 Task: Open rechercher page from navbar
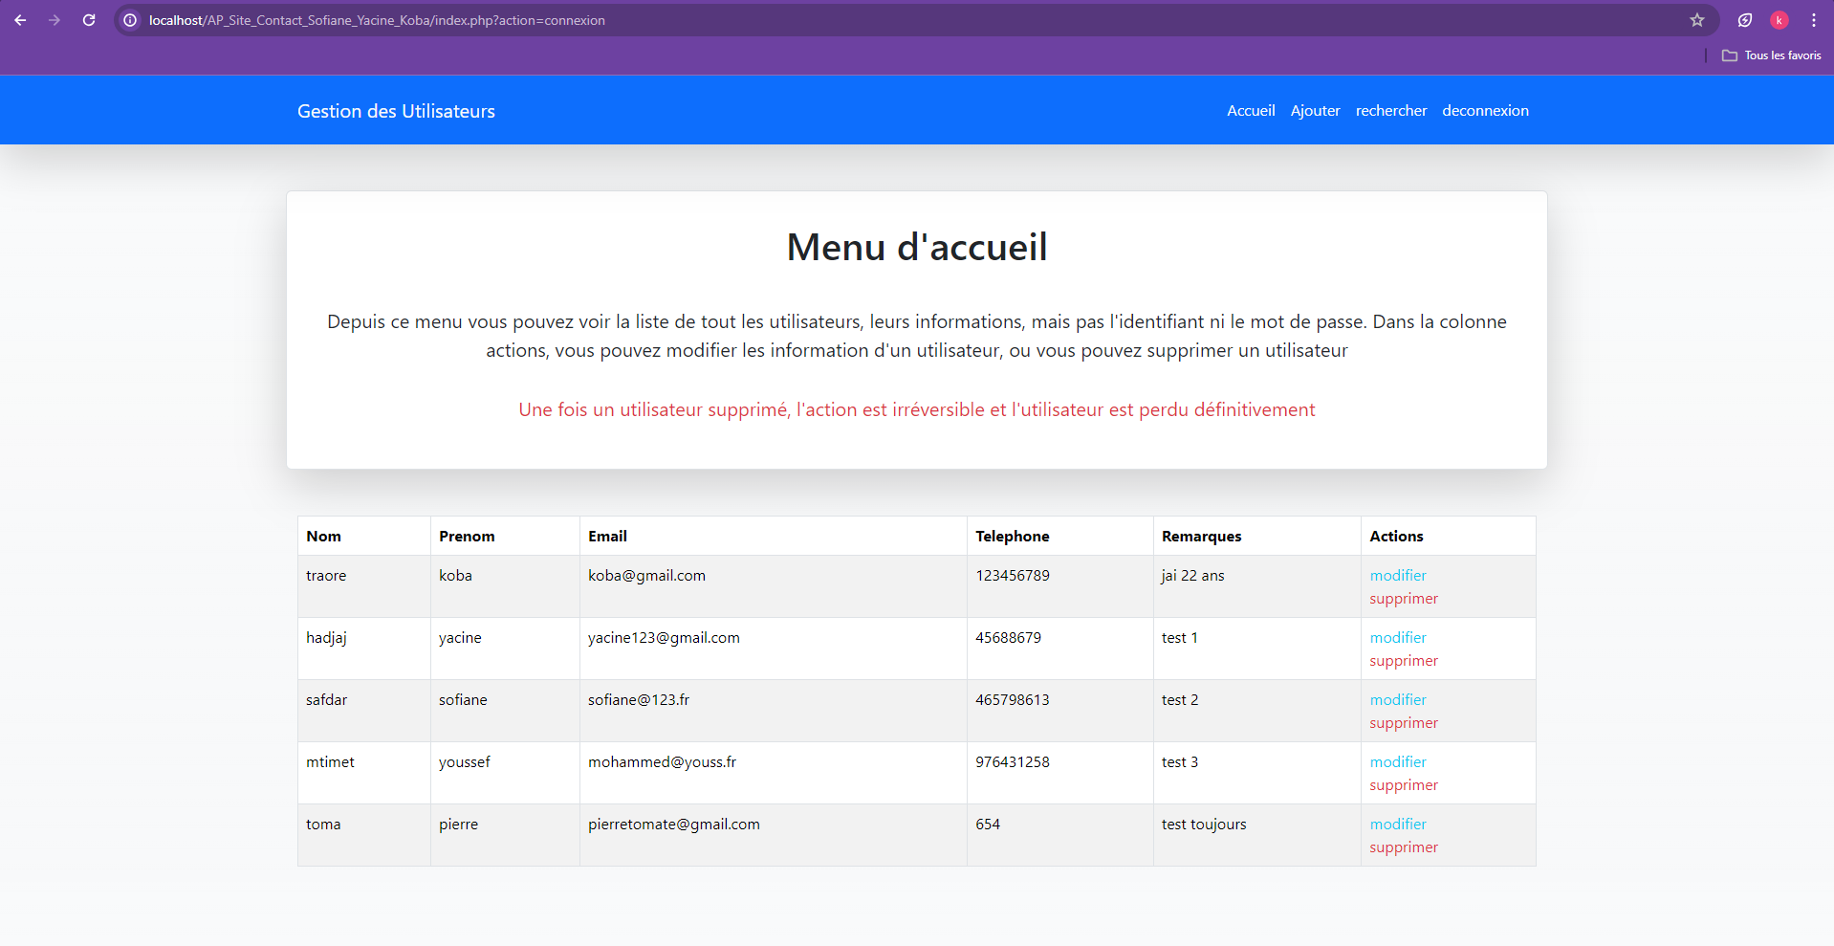click(1390, 111)
